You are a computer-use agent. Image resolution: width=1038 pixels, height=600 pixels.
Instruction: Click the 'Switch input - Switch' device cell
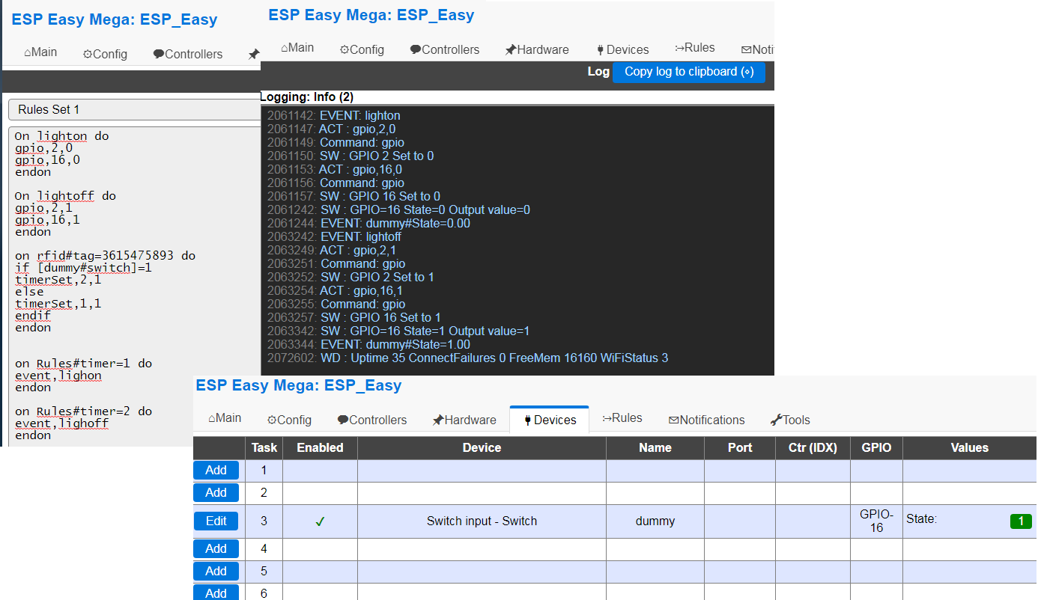(x=482, y=521)
